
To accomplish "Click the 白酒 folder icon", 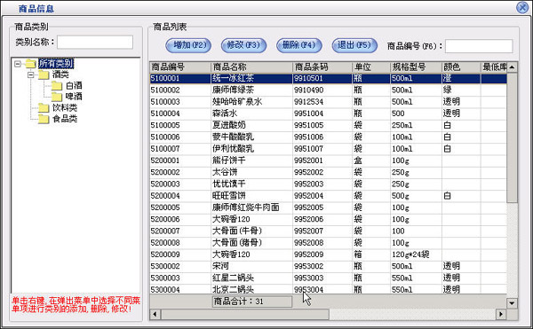I will click(x=57, y=86).
